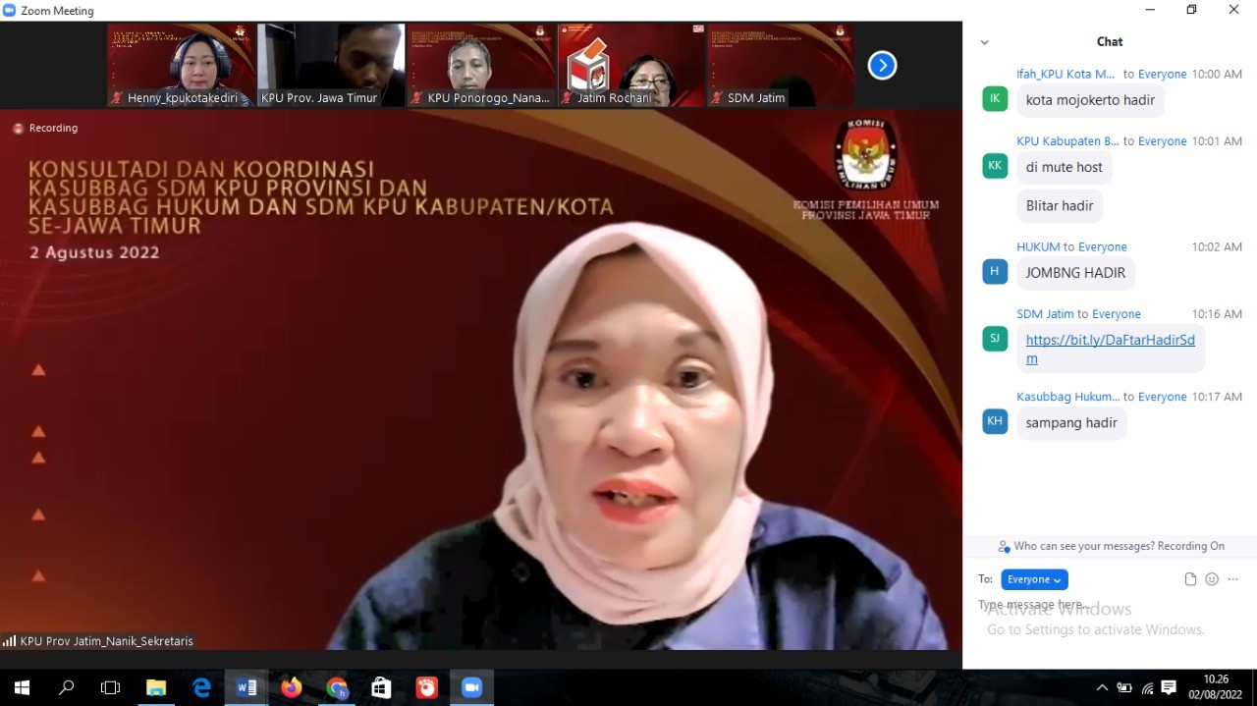Click the SJ avatar of SDM Jatim
Viewport: 1257px width, 706px height.
(995, 339)
